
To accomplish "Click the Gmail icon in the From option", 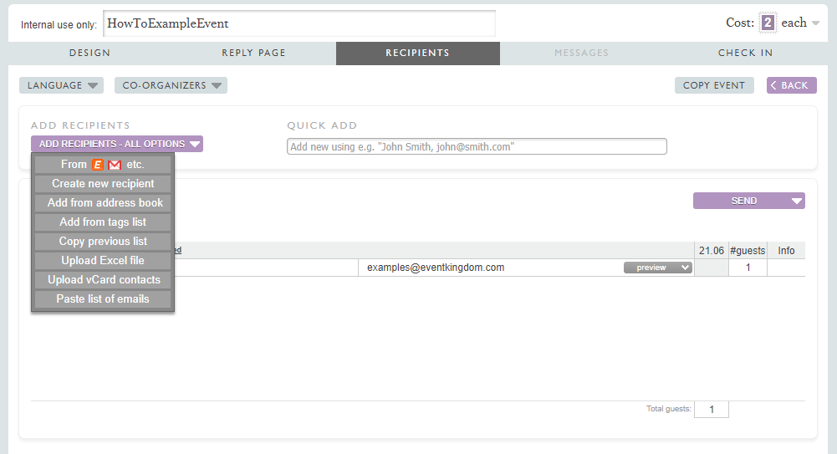I will point(115,165).
